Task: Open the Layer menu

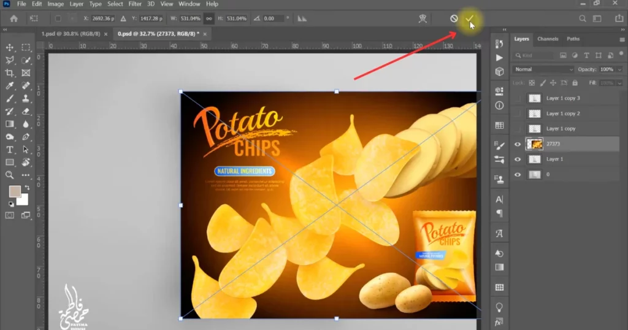Action: click(76, 4)
